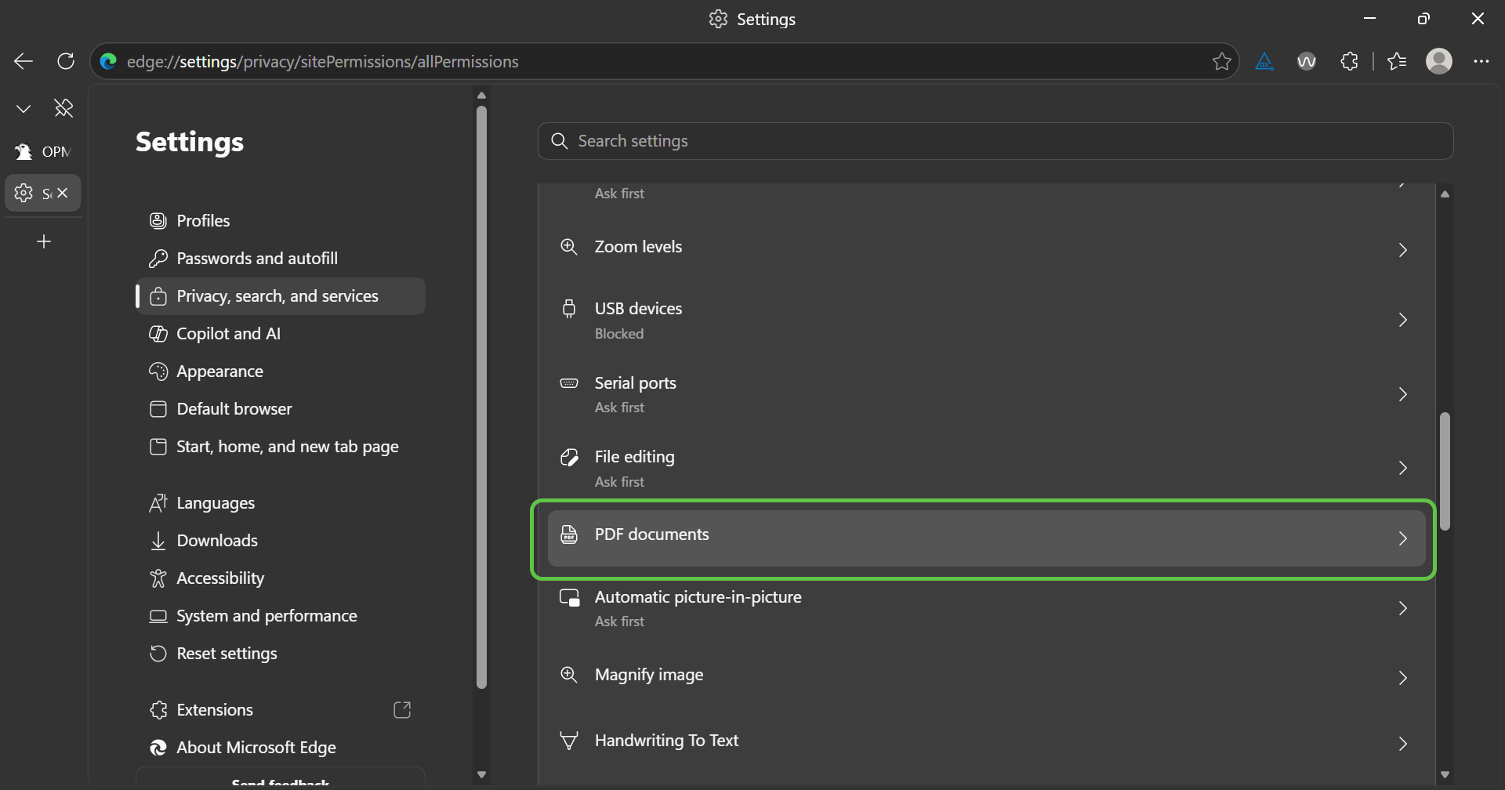Expand the Automatic picture-in-picture chevron
This screenshot has width=1505, height=790.
click(1403, 608)
